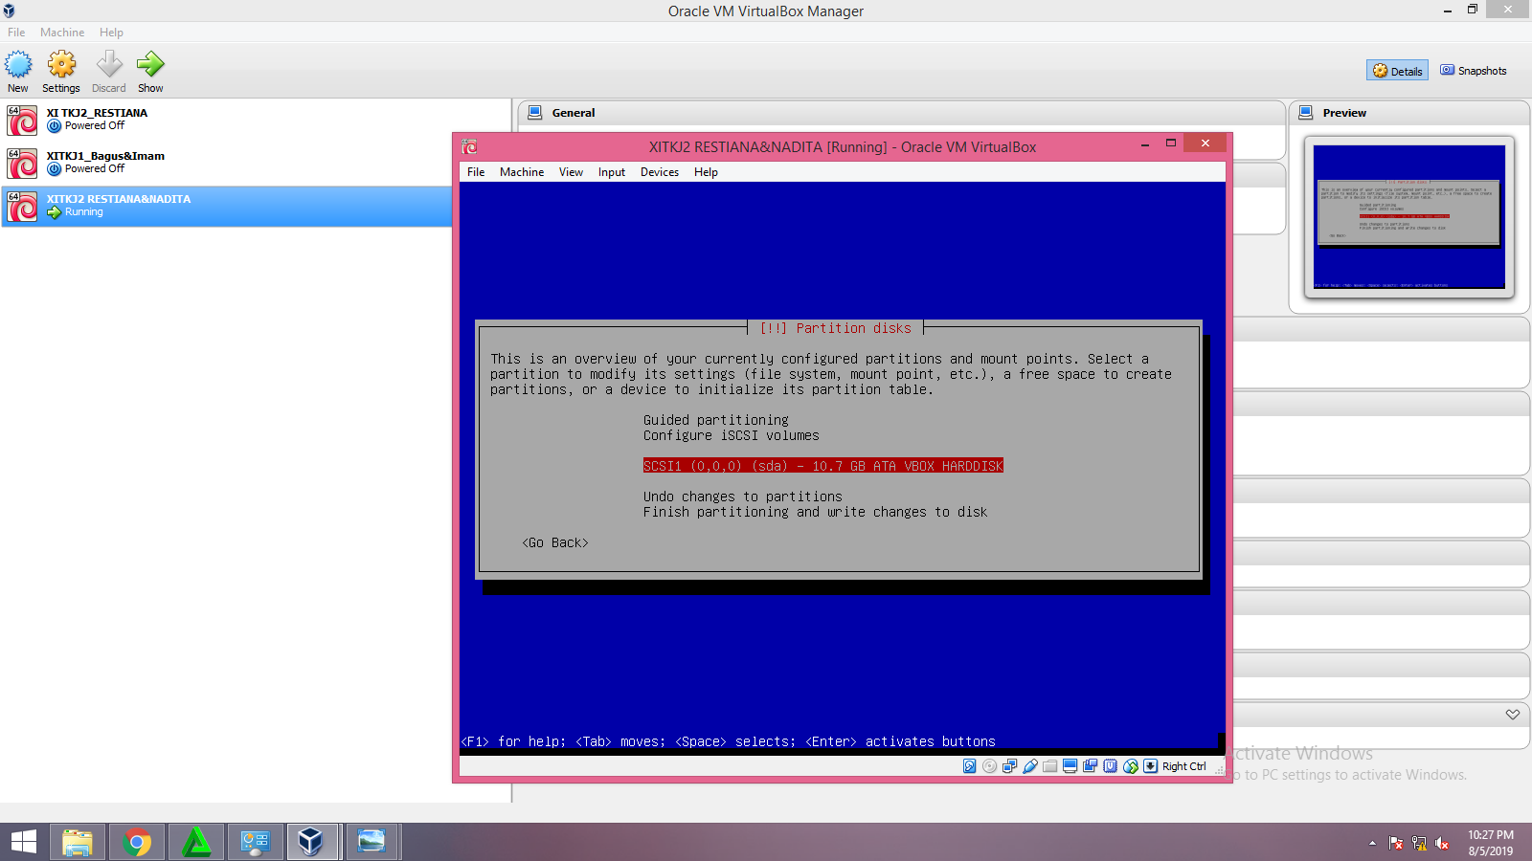Click Preview section monitor icon
Screen dimensions: 1532x861
(x=1306, y=112)
